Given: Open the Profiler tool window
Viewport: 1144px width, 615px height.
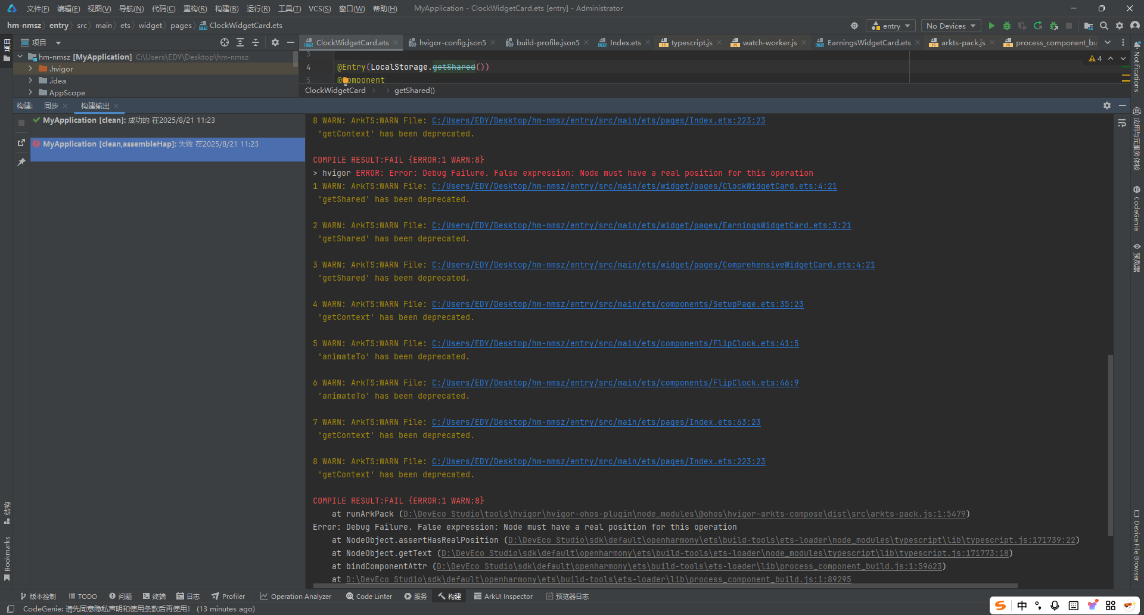Looking at the screenshot, I should point(228,597).
